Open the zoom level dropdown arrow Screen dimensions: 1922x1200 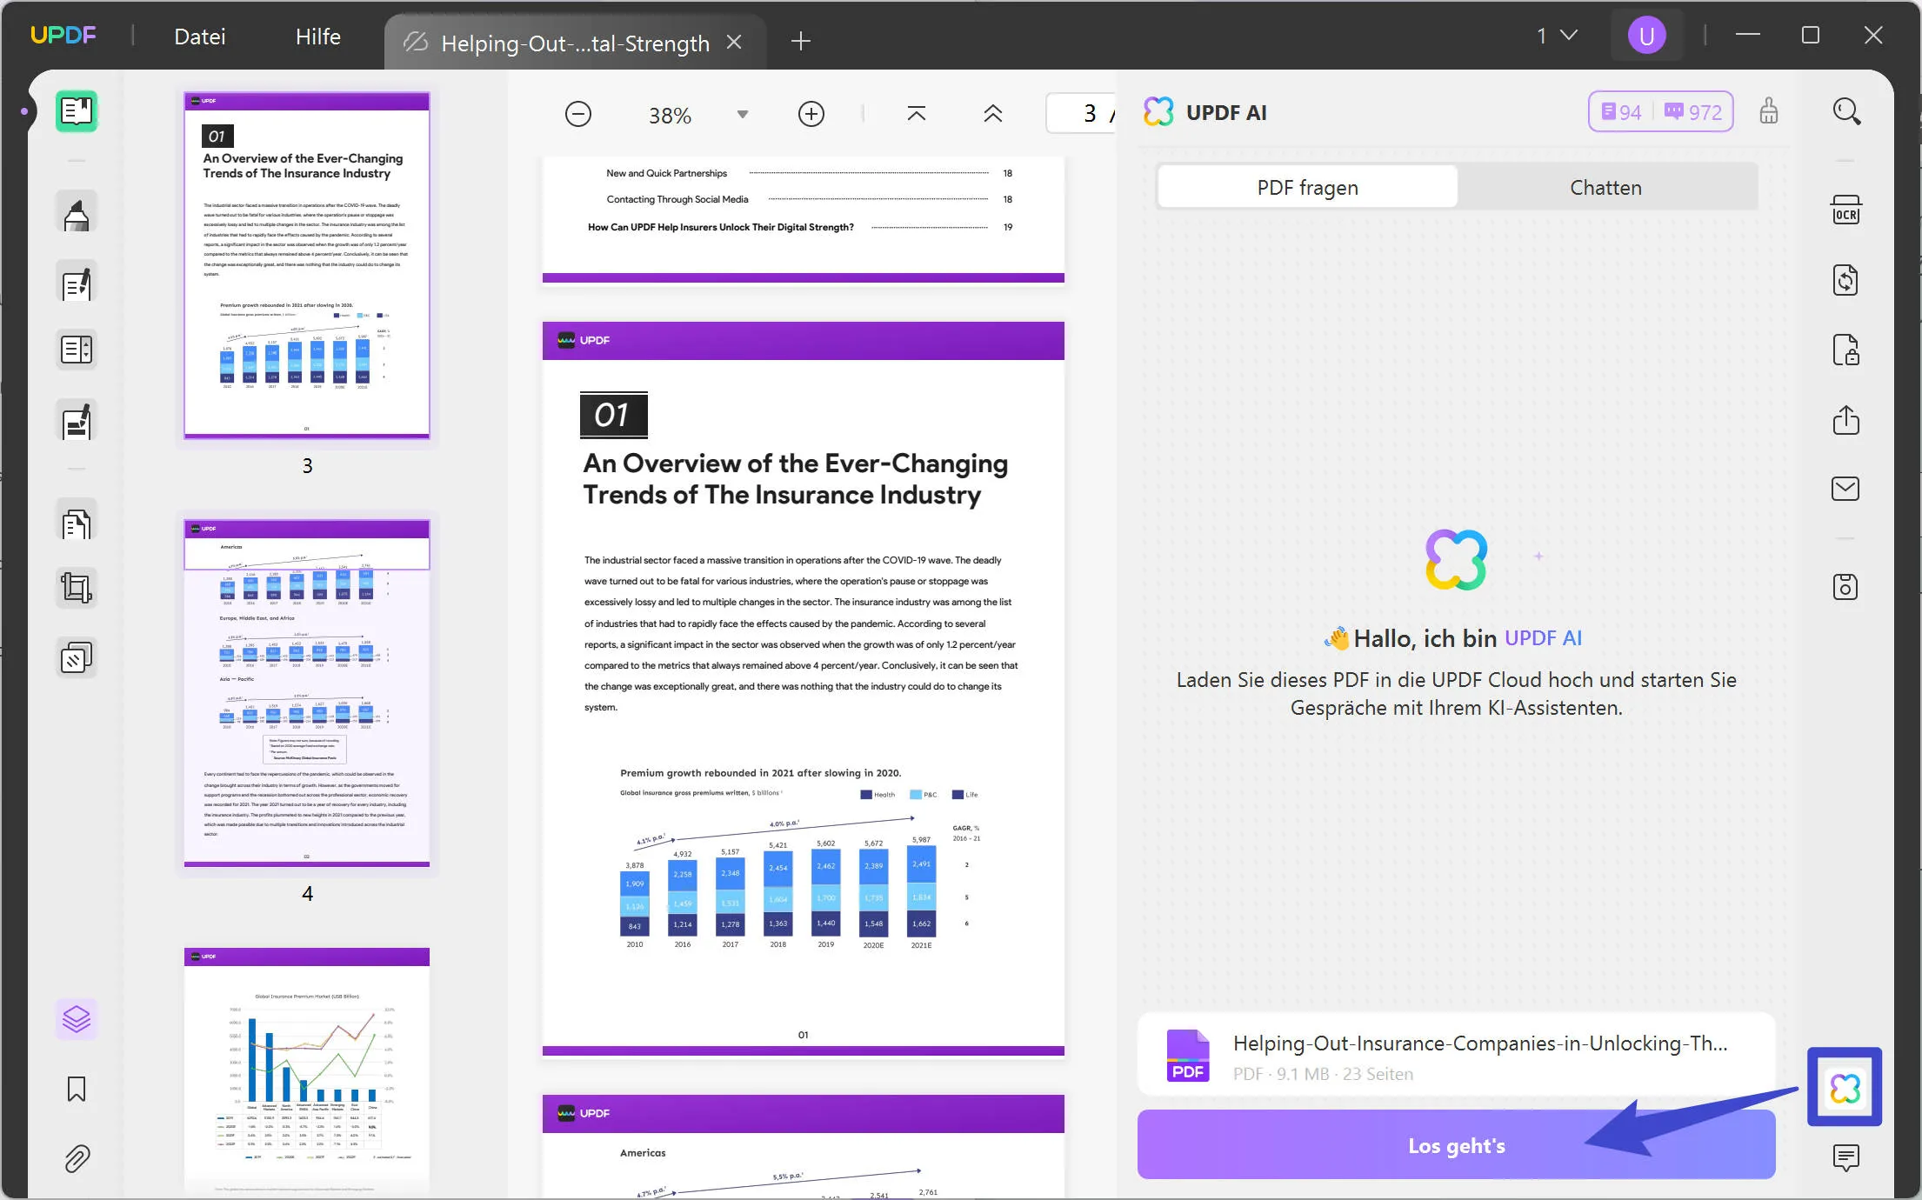pyautogui.click(x=743, y=115)
